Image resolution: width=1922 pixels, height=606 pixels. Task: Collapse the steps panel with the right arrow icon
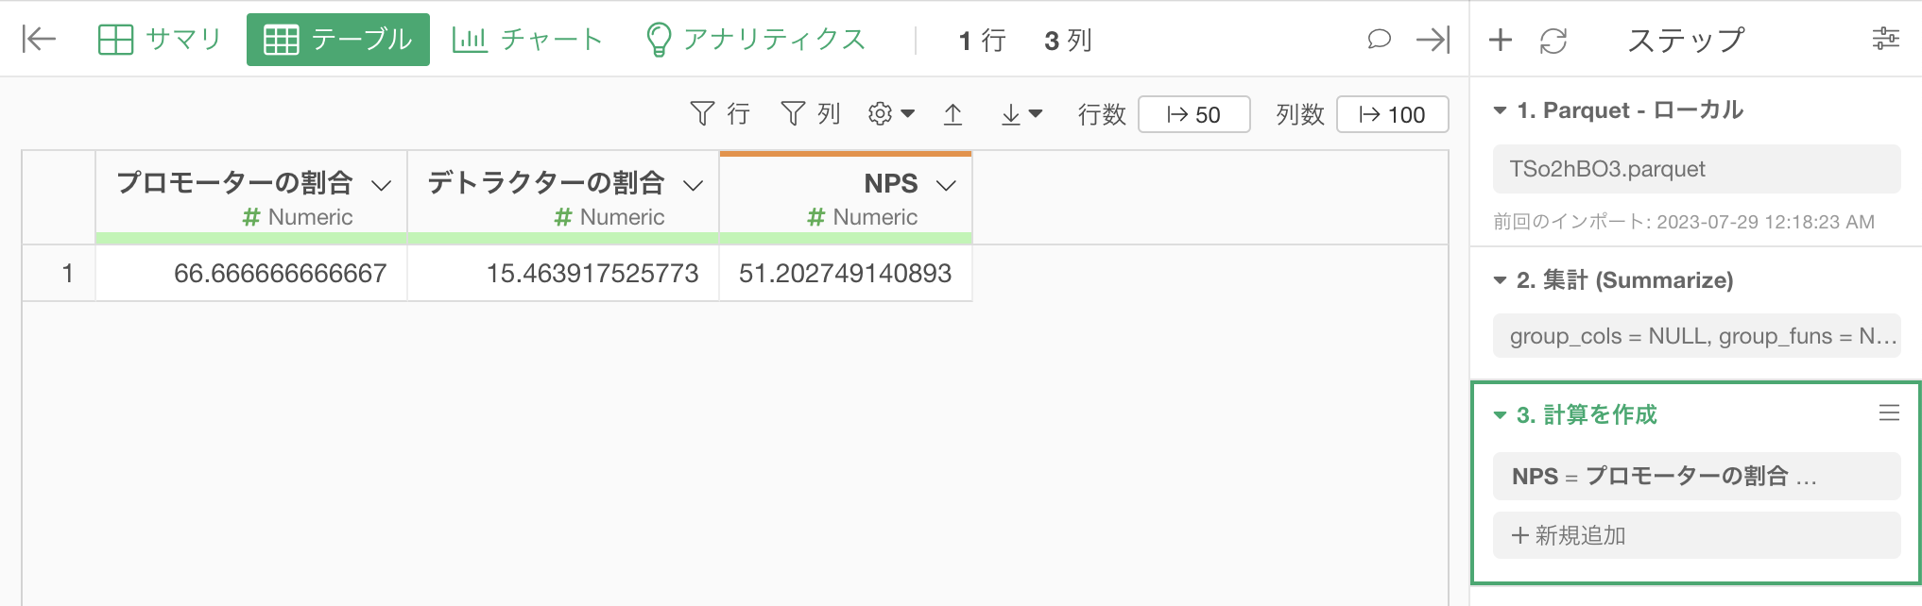click(x=1433, y=40)
